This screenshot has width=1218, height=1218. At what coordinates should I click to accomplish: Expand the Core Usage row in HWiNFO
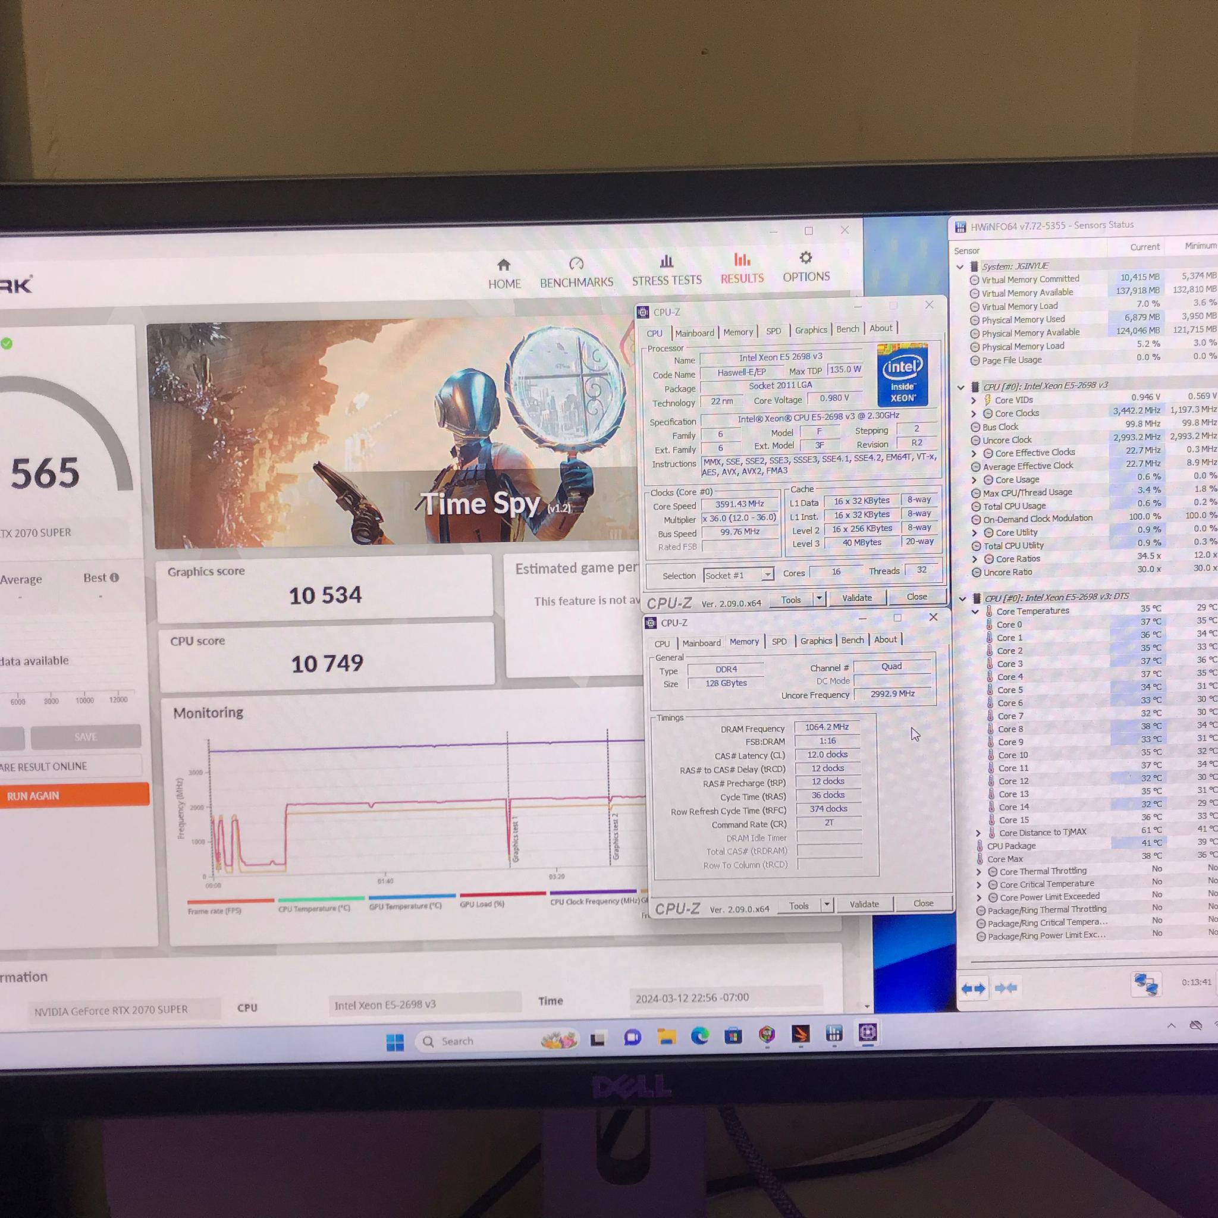tap(974, 480)
